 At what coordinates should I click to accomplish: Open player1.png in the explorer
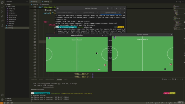pyautogui.click(x=12, y=17)
